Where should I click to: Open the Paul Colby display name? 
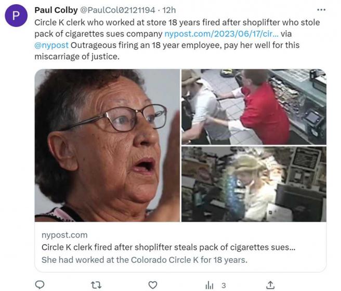pos(56,10)
